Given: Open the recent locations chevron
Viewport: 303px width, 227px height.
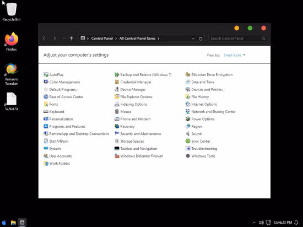Looking at the screenshot, I should pyautogui.click(x=64, y=39).
